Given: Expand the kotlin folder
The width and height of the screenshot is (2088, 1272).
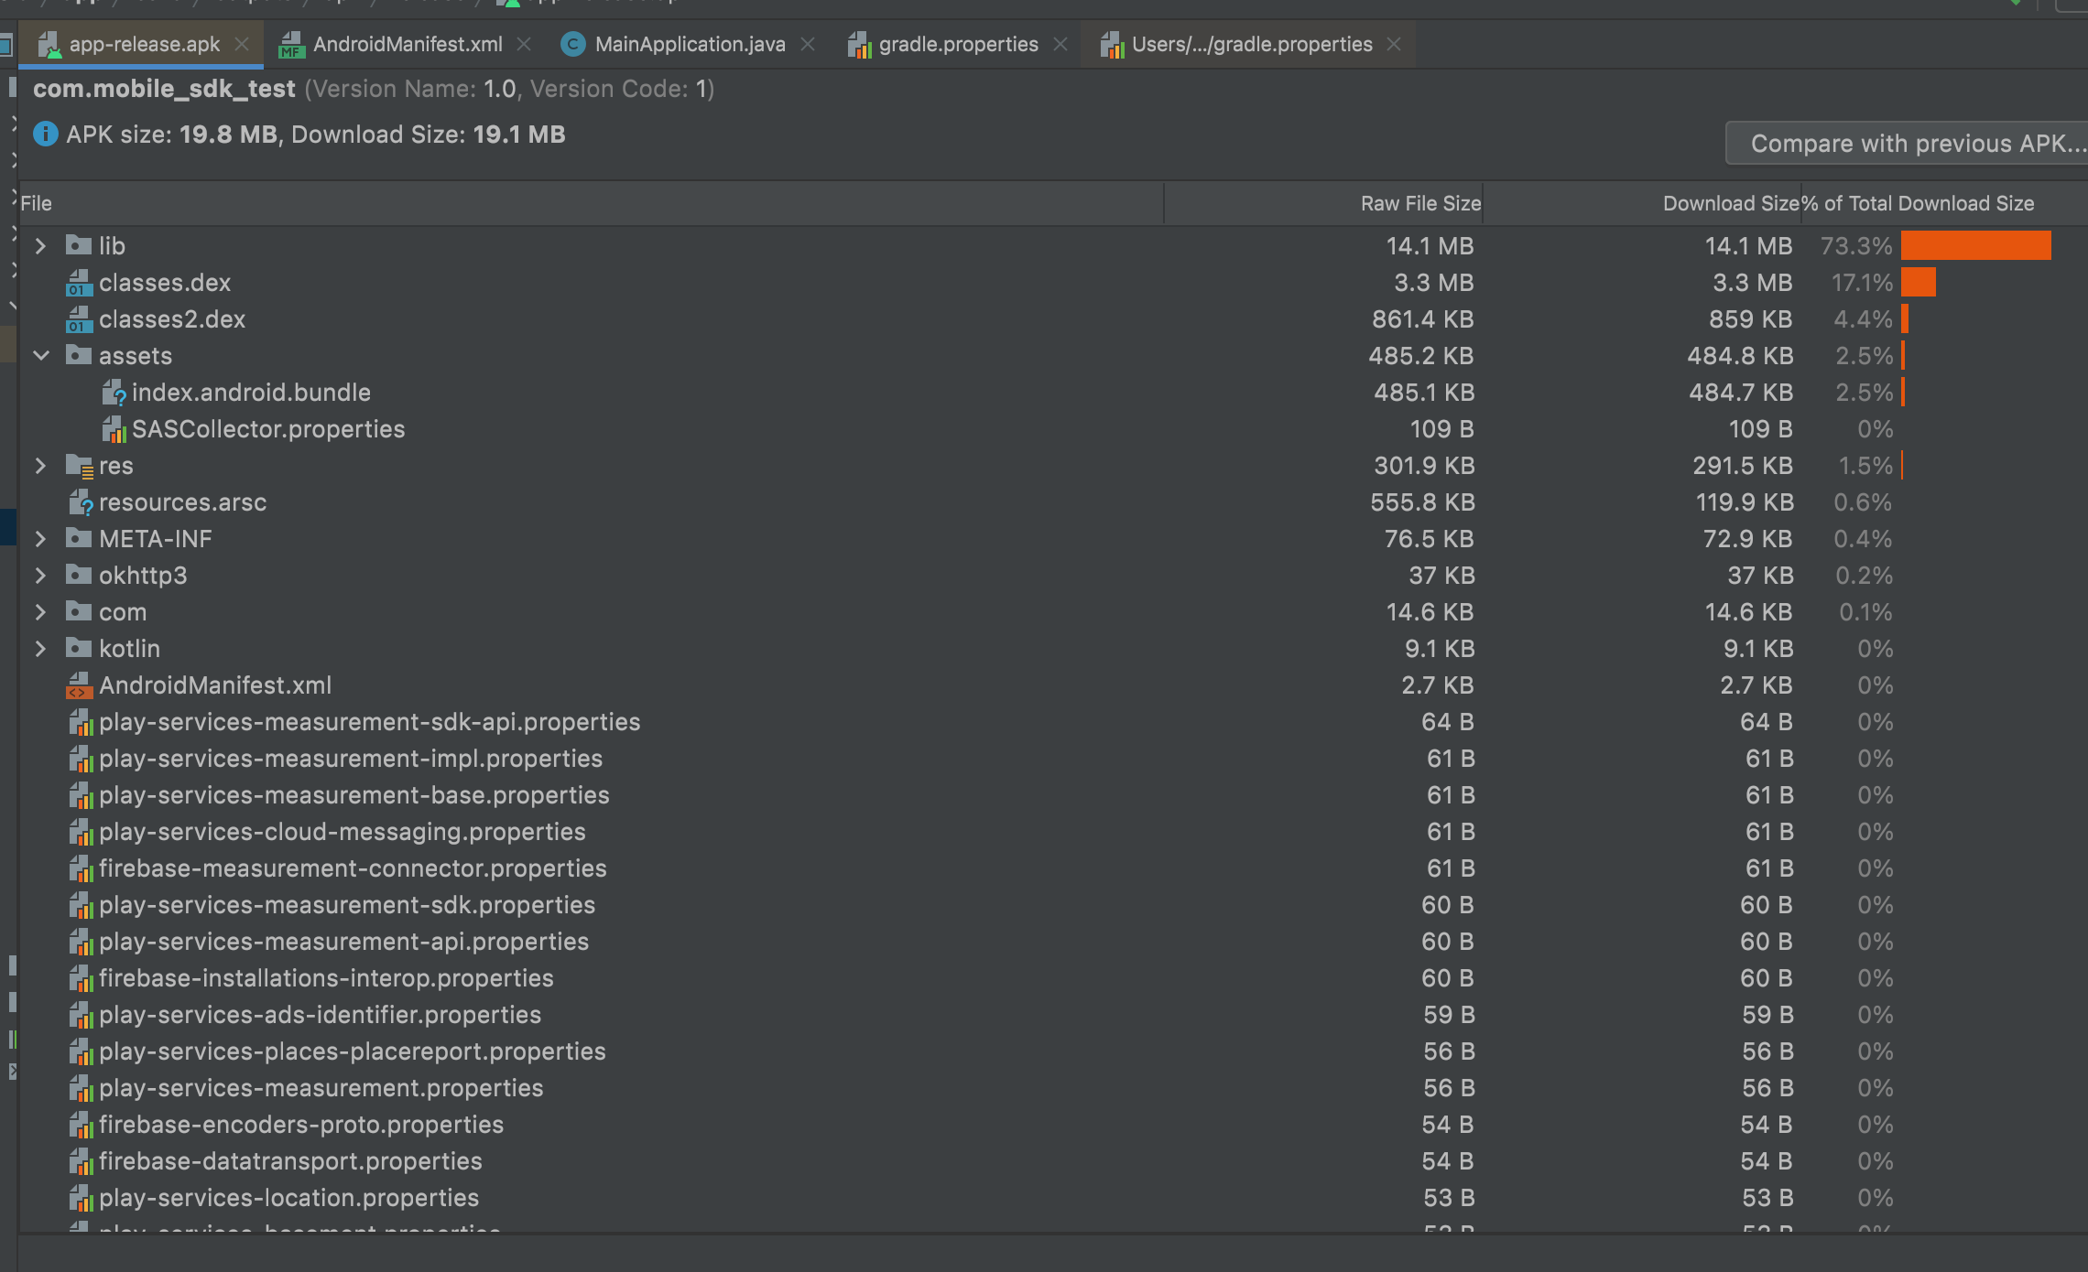Looking at the screenshot, I should [40, 648].
